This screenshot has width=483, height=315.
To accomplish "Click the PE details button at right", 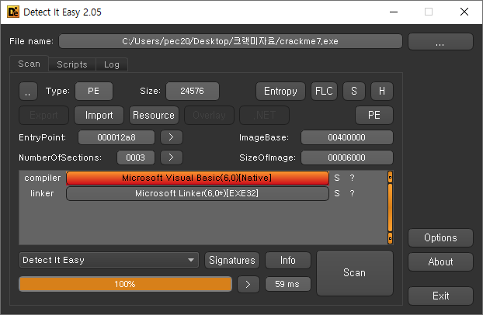I will pyautogui.click(x=374, y=115).
